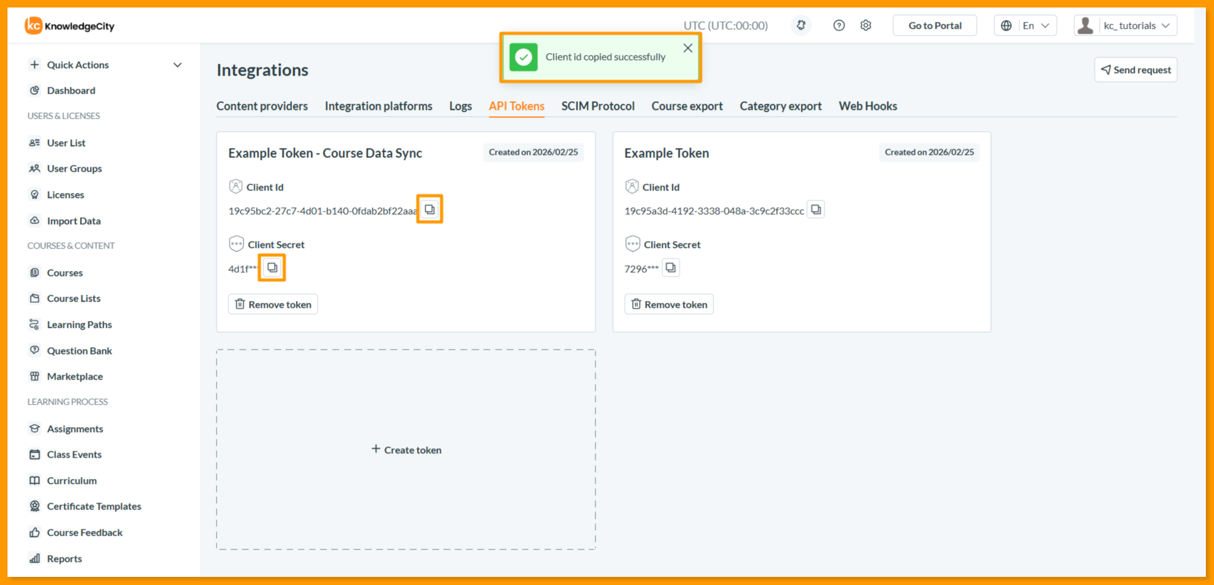Select the SCIM Protocol tab

[598, 106]
